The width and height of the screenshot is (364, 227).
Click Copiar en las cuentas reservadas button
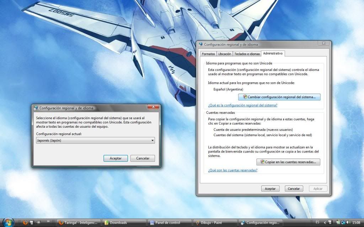click(288, 162)
